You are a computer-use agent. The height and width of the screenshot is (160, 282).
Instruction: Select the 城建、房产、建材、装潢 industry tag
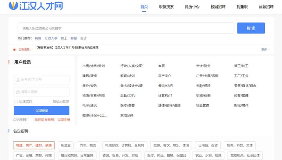coord(34,145)
